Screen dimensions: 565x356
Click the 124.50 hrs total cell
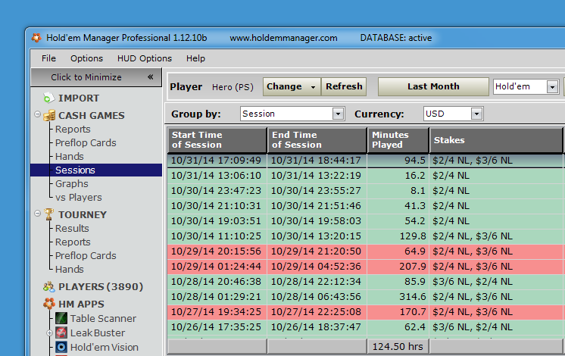398,347
